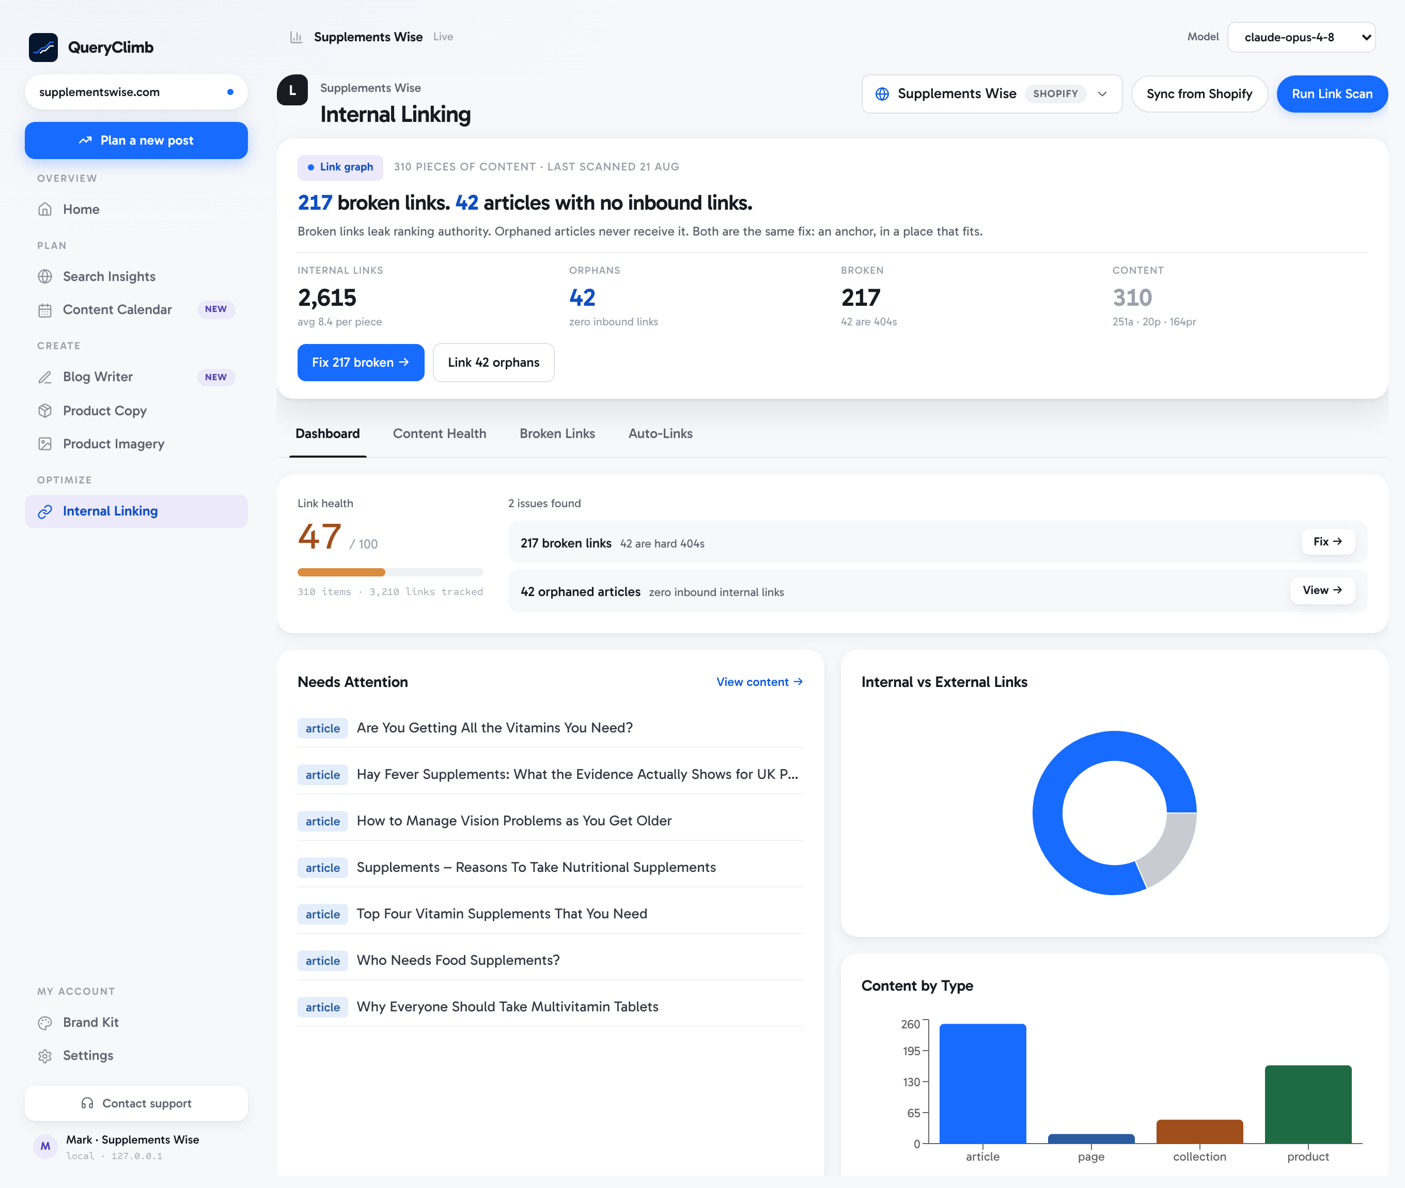Click Fix button for 217 broken links
The width and height of the screenshot is (1405, 1188).
(1328, 541)
